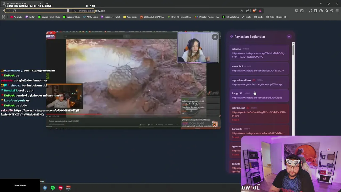This screenshot has width=341, height=192.
Task: Open the red fist app in the taskbar
Action: tap(60, 188)
